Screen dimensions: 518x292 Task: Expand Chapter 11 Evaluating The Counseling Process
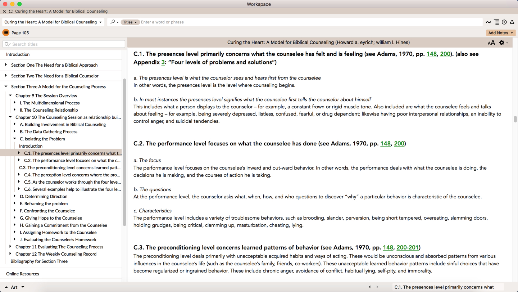pos(10,247)
